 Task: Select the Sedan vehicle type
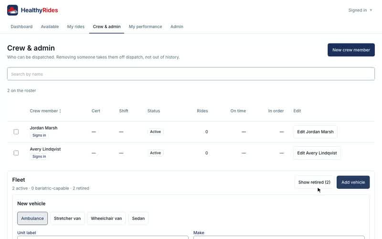[138, 218]
